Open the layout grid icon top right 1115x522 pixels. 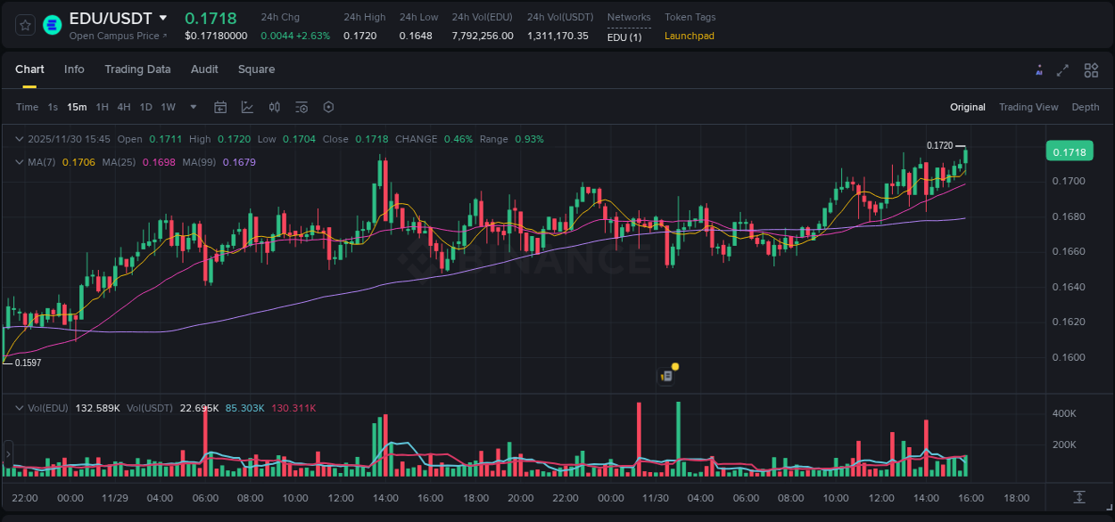(x=1091, y=69)
